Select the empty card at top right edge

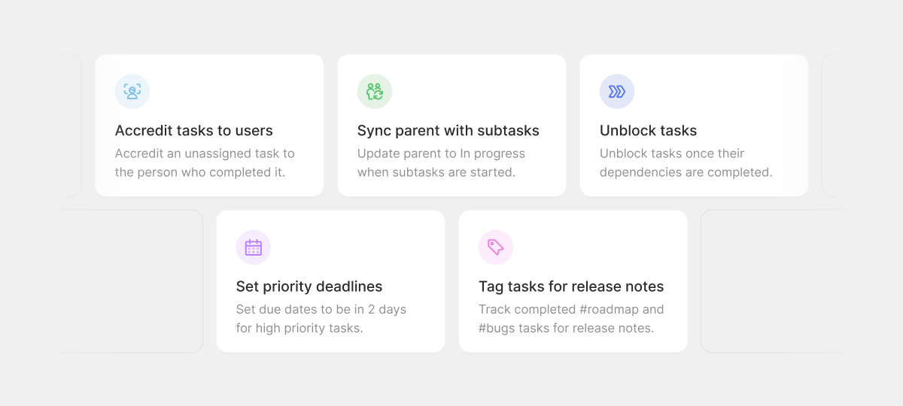coord(836,125)
